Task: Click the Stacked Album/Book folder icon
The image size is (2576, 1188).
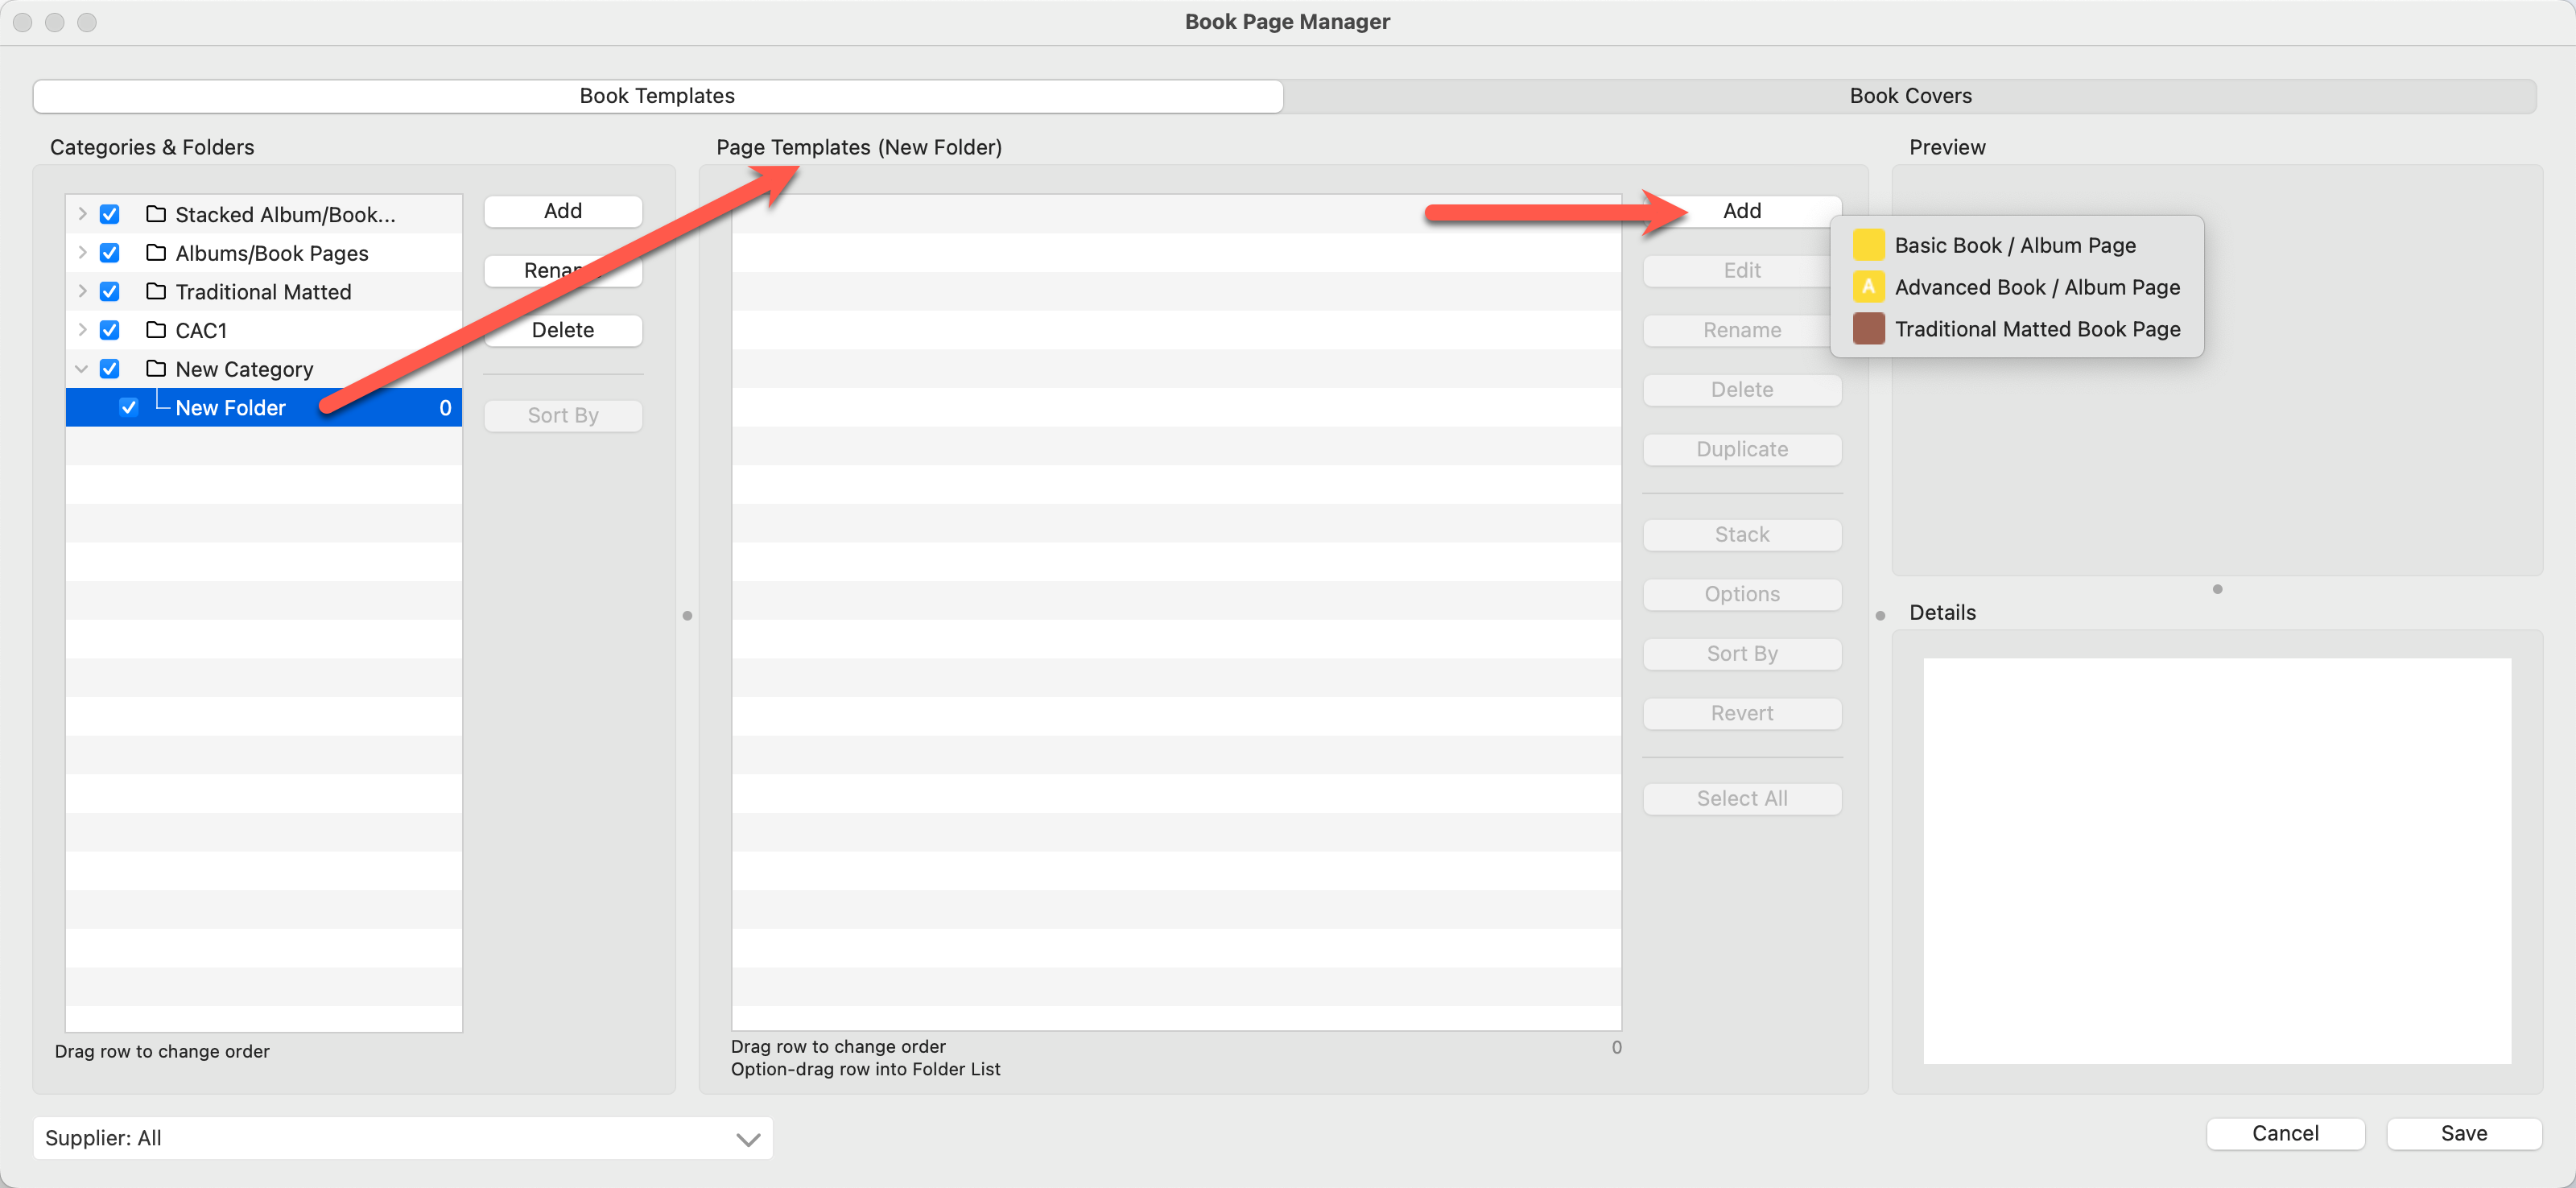Action: 156,214
